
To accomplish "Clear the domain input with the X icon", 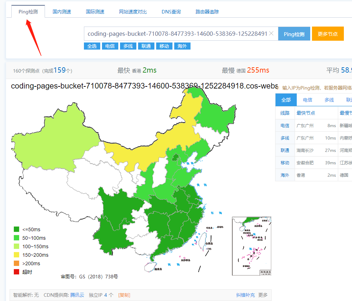I will click(272, 34).
